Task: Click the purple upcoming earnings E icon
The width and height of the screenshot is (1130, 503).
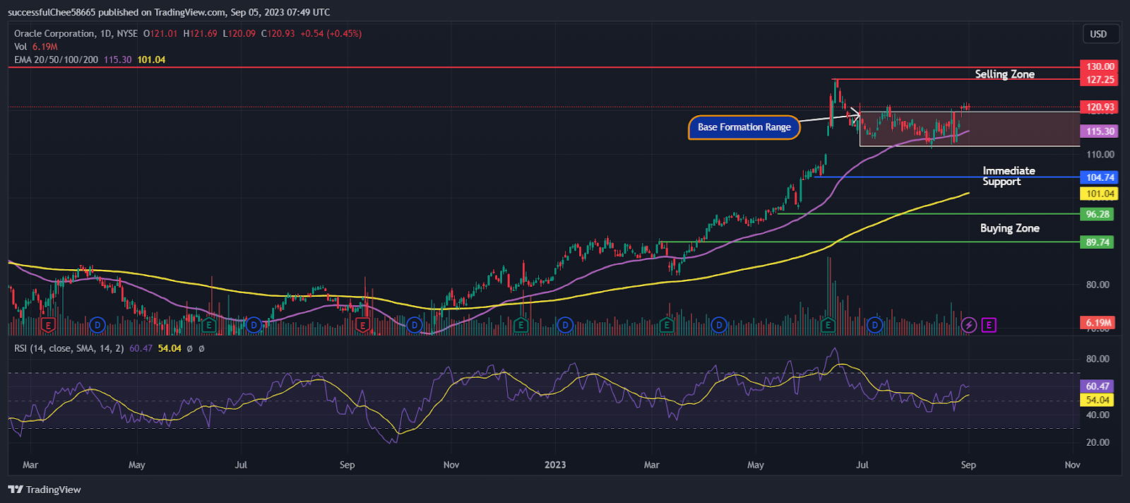Action: pyautogui.click(x=989, y=325)
